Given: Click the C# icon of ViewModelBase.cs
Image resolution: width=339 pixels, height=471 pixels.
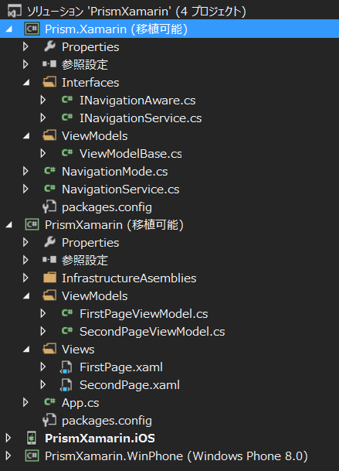Looking at the screenshot, I should click(x=67, y=153).
